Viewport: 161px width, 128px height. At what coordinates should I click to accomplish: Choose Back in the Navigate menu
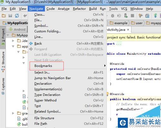(x=67, y=44)
